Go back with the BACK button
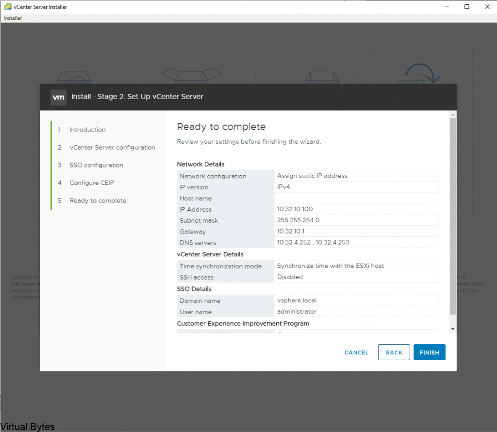The height and width of the screenshot is (432, 497). 394,352
